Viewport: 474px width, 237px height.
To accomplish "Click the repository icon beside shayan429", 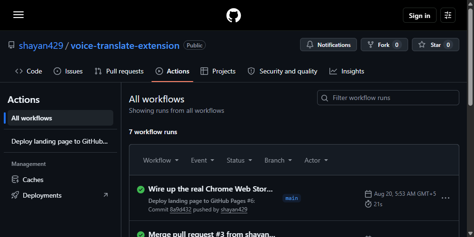I will [11, 46].
